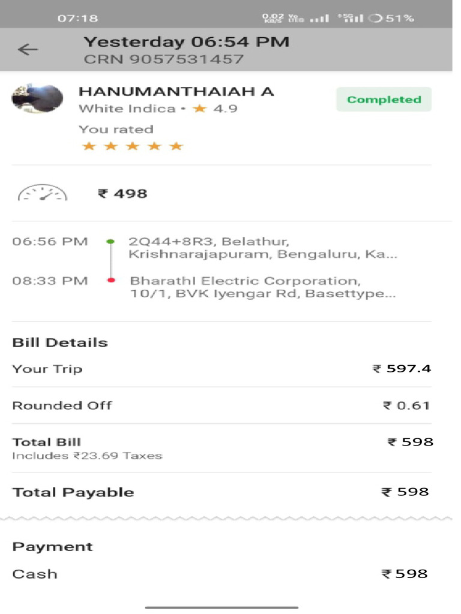This screenshot has height=614, width=461.
Task: Tap the Completed status badge
Action: [x=384, y=100]
